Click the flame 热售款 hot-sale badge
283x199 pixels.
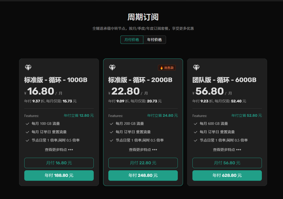tap(167, 68)
